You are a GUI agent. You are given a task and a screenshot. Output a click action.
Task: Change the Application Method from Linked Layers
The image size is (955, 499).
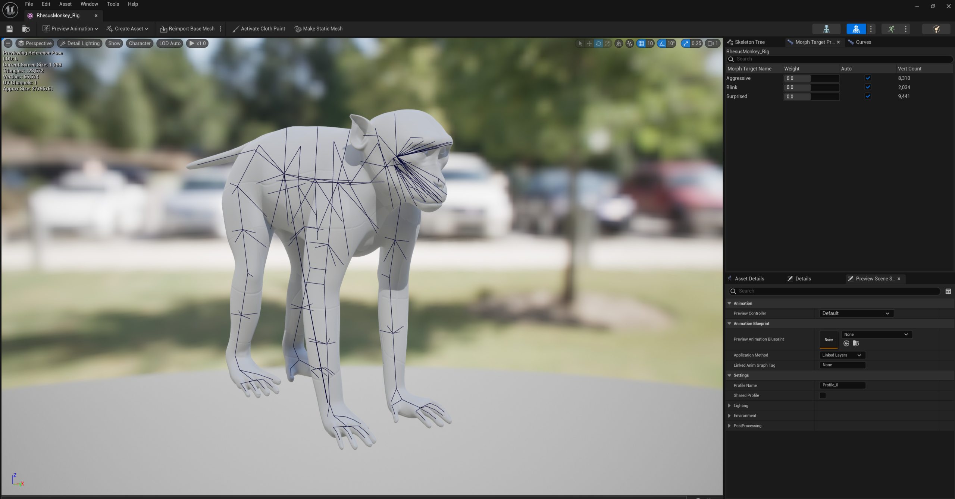pyautogui.click(x=842, y=355)
